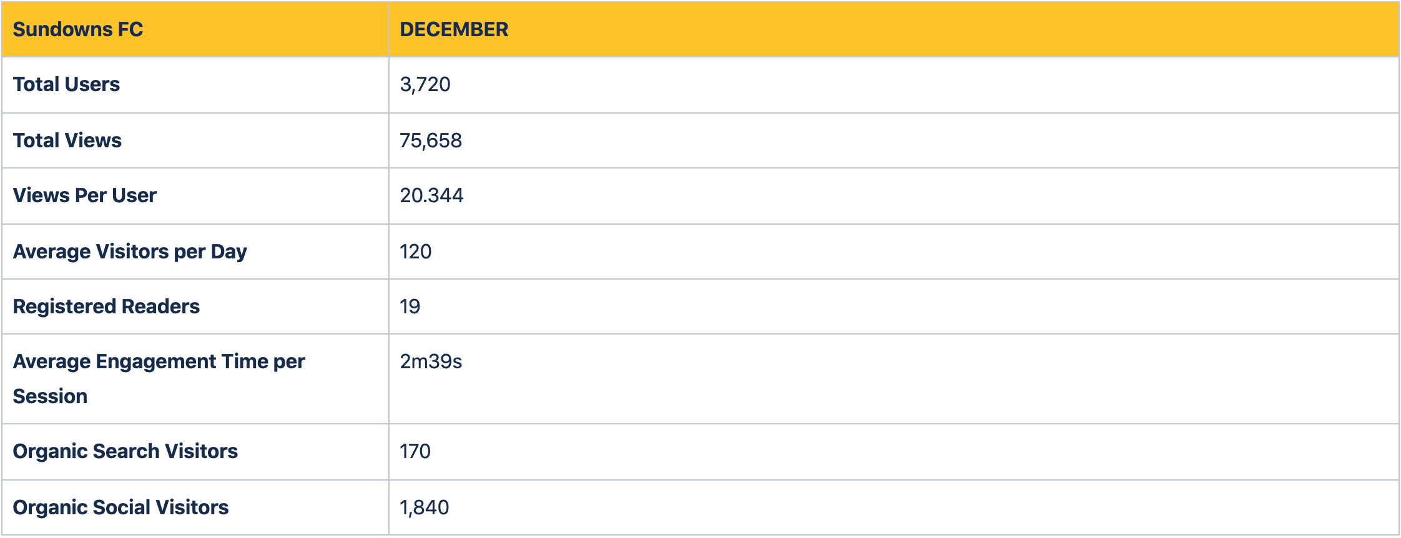Viewport: 1401px width, 538px height.
Task: Click Average Engagement Time per Session label
Action: pyautogui.click(x=159, y=379)
